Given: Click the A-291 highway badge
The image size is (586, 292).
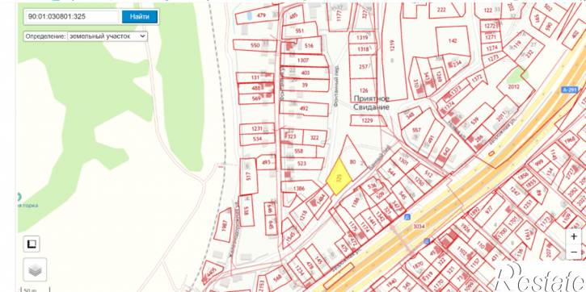Looking at the screenshot, I should click(570, 90).
